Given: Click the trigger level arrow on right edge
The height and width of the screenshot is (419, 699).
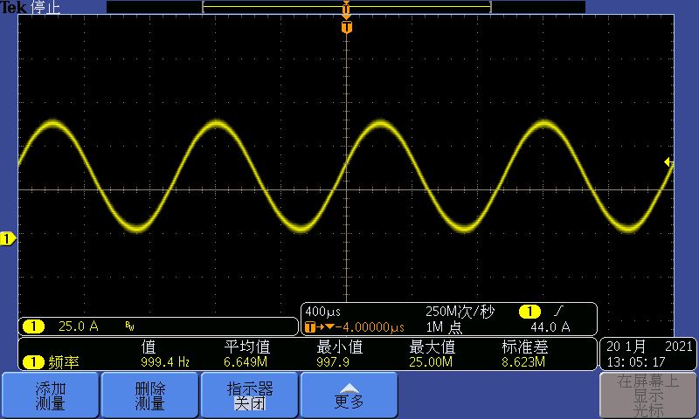Looking at the screenshot, I should [668, 162].
